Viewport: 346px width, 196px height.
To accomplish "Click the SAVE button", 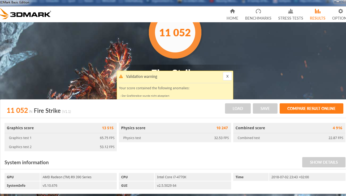I will point(265,109).
